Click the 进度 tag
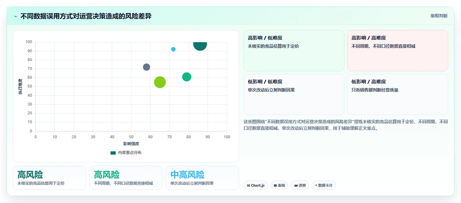 click(x=300, y=185)
